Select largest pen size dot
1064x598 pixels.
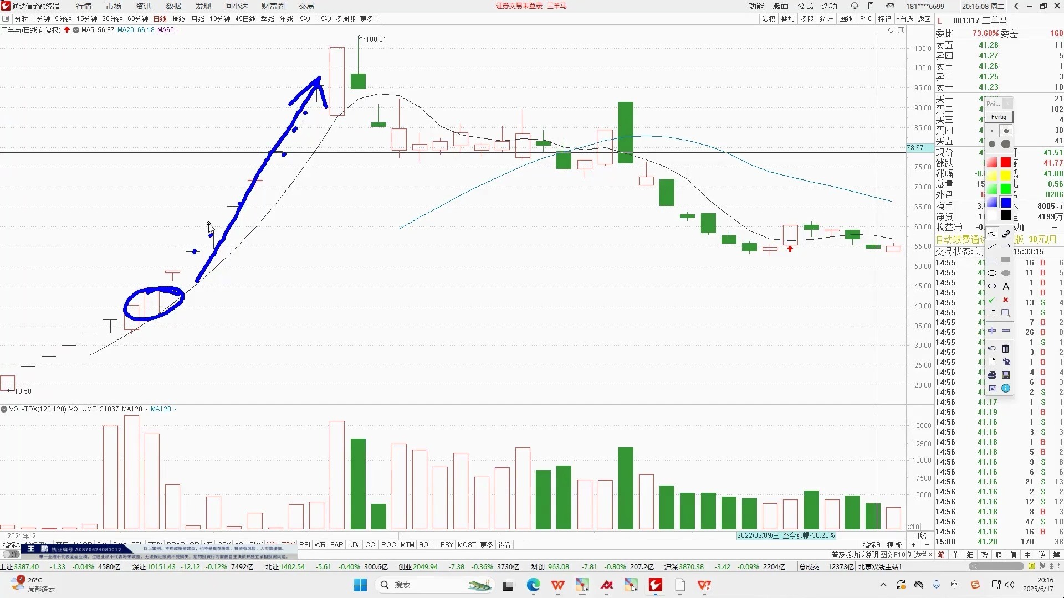coord(1006,144)
